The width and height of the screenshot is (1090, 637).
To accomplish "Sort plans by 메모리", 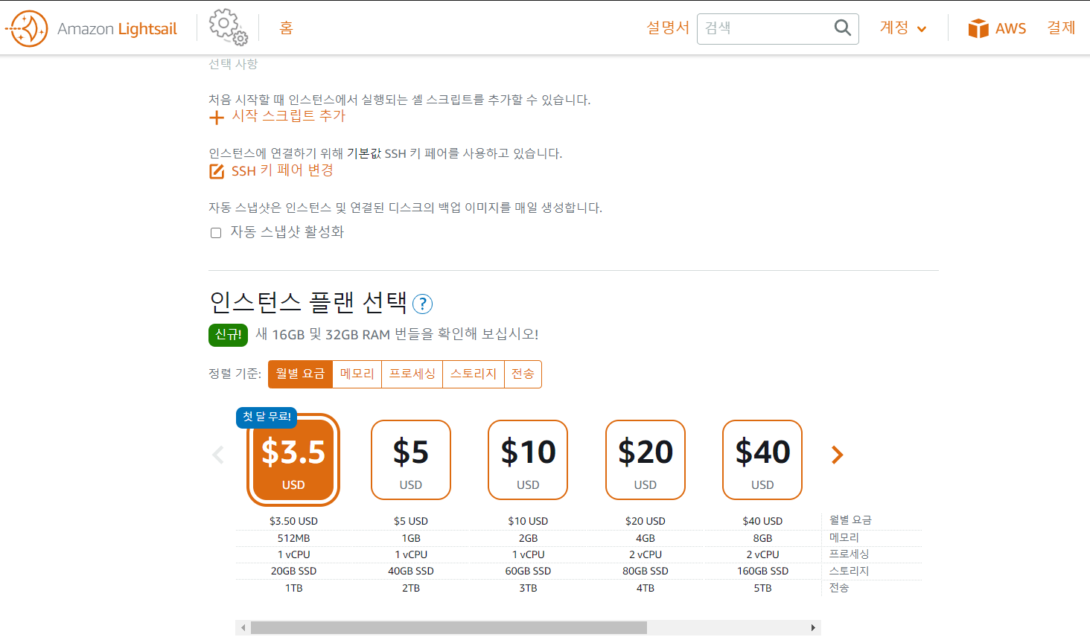I will [x=357, y=374].
